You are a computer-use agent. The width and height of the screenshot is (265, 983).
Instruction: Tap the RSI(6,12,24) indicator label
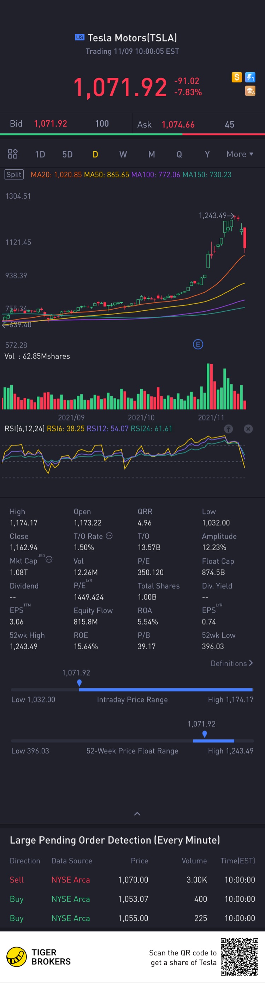[25, 429]
